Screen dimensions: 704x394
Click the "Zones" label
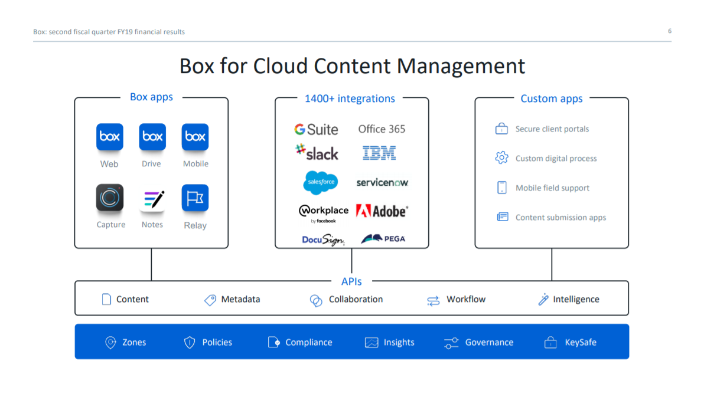tap(134, 343)
